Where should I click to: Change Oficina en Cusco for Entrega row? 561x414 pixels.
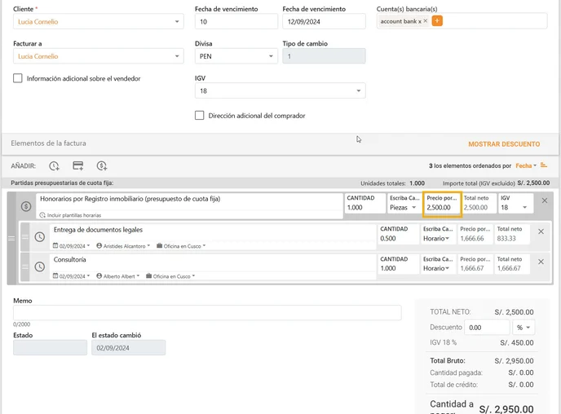point(181,246)
